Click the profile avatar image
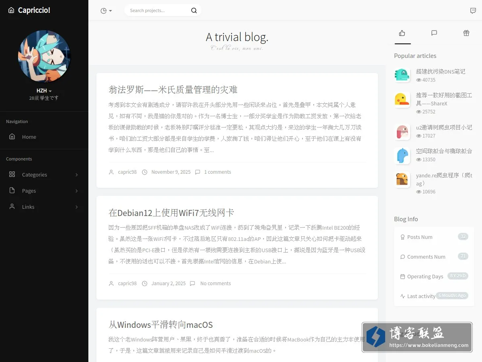The image size is (482, 362). pyautogui.click(x=44, y=56)
